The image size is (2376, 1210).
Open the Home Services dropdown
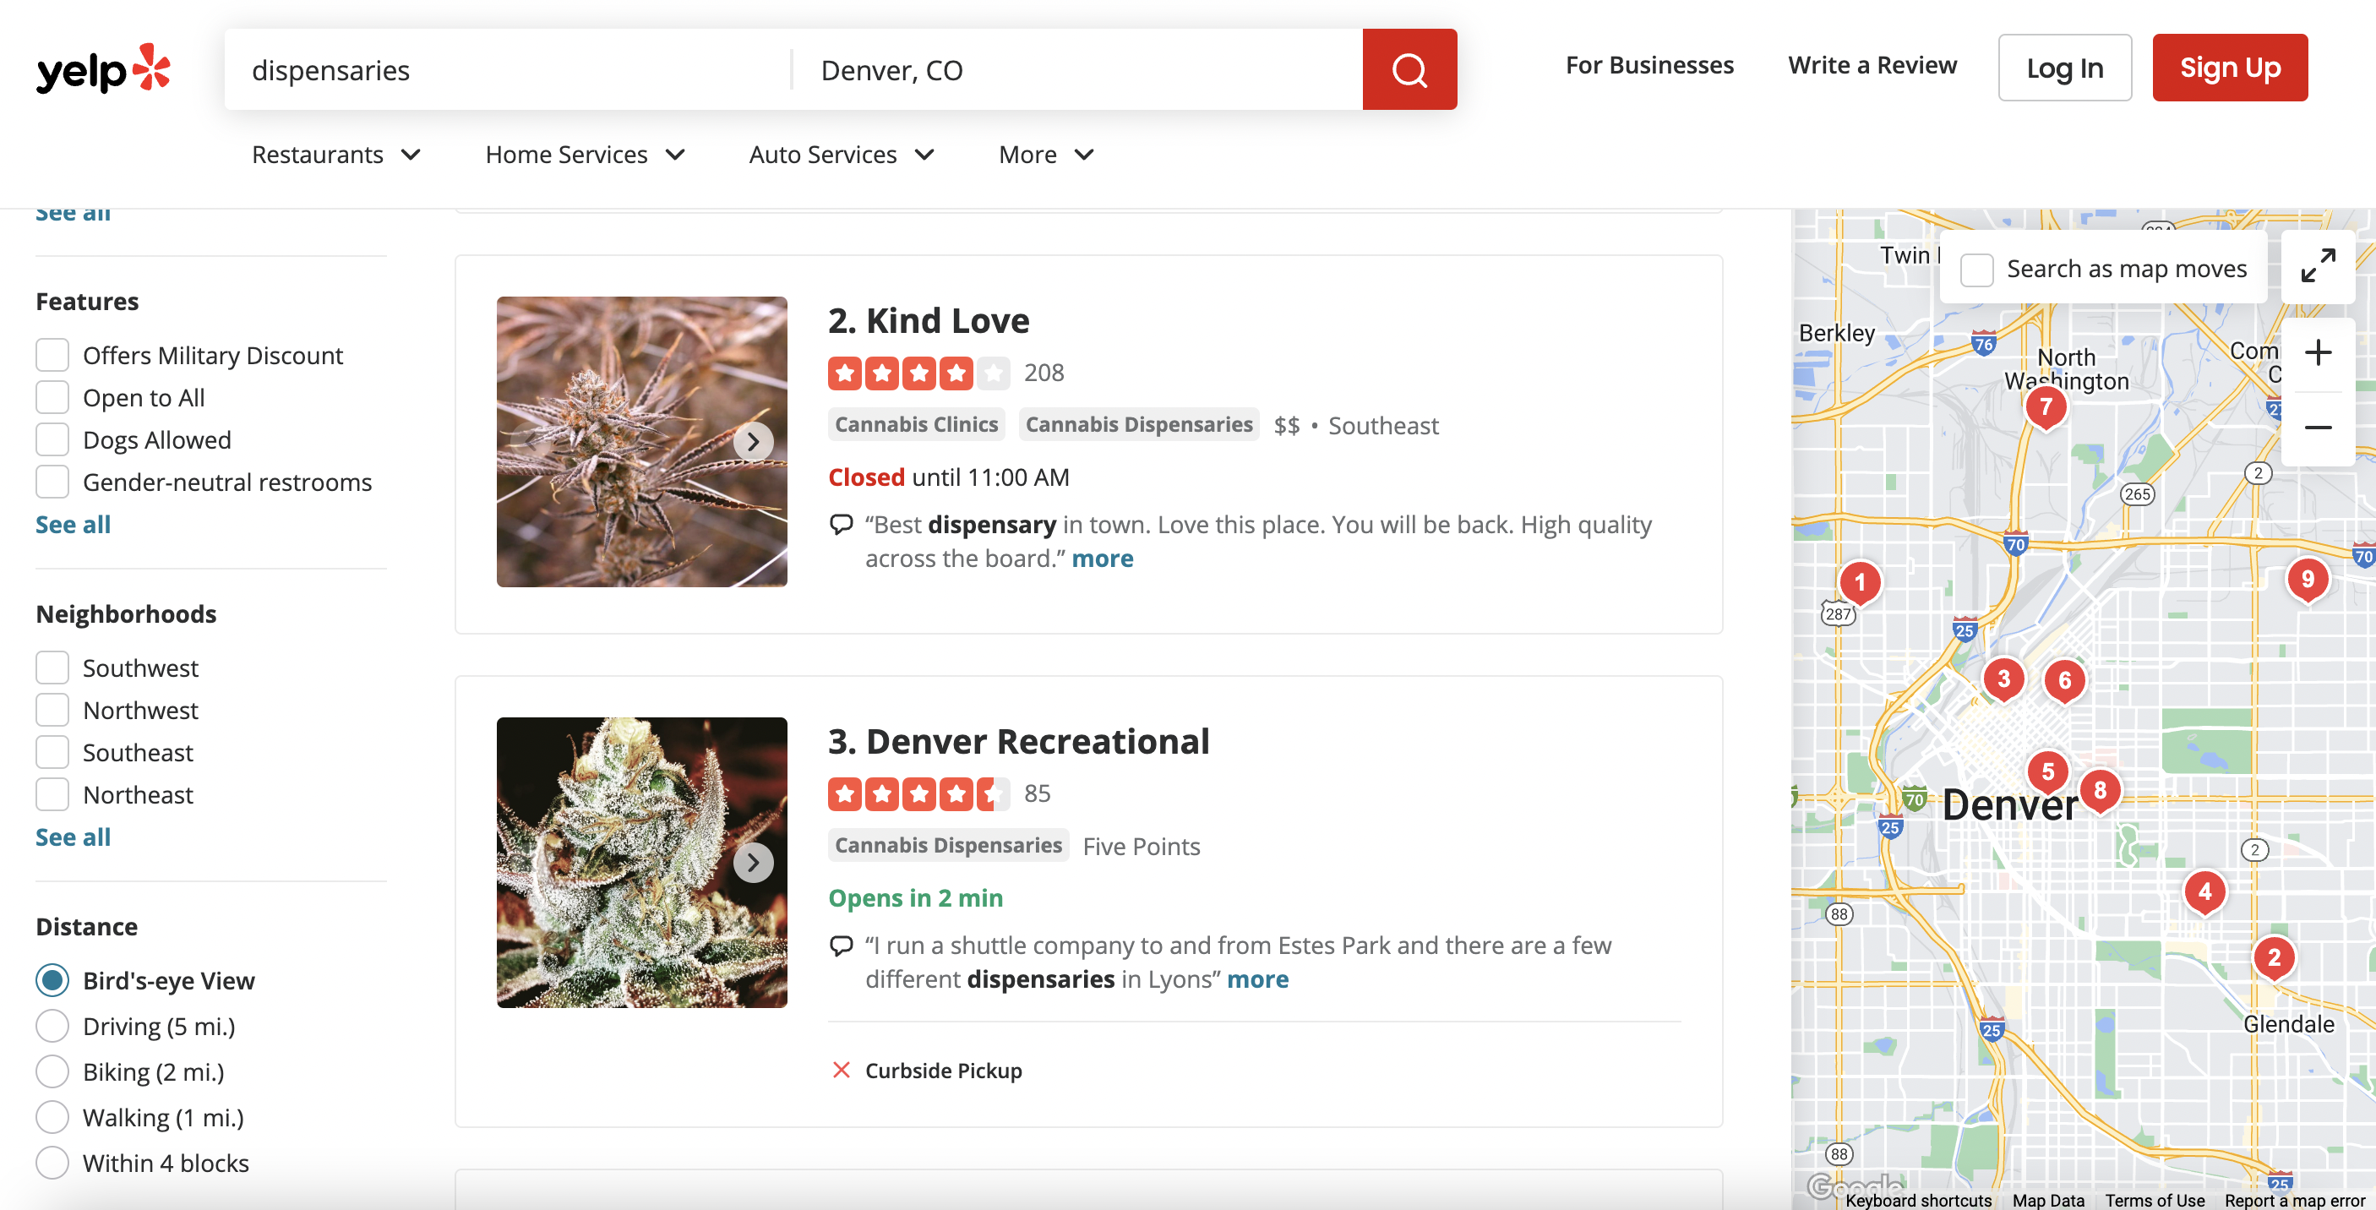(x=585, y=154)
